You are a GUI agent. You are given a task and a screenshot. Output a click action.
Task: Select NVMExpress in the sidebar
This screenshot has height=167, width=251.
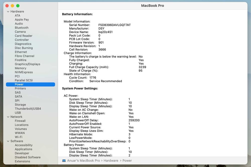click(x=24, y=72)
